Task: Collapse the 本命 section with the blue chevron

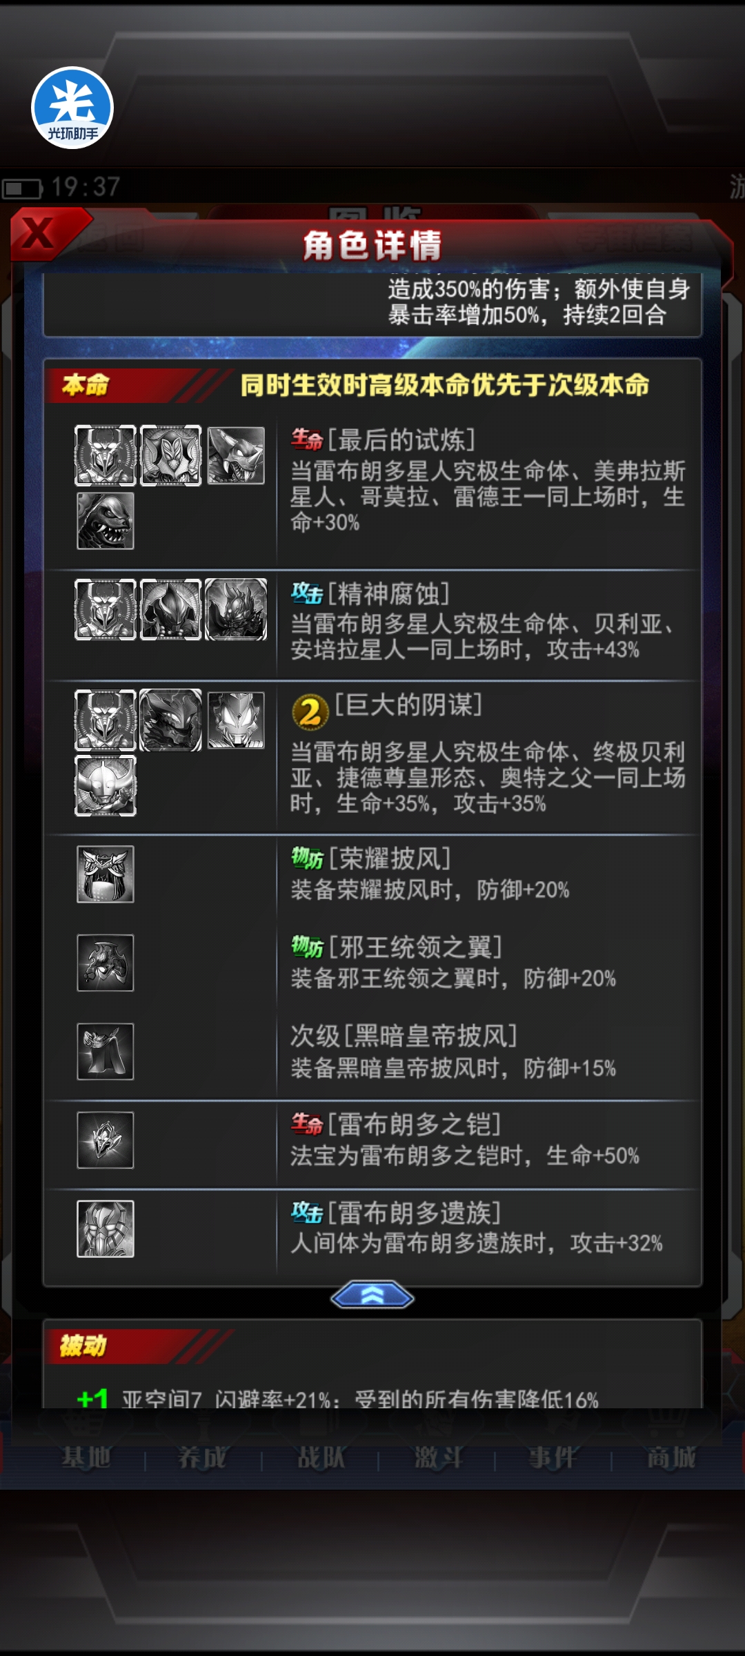Action: pyautogui.click(x=372, y=1297)
